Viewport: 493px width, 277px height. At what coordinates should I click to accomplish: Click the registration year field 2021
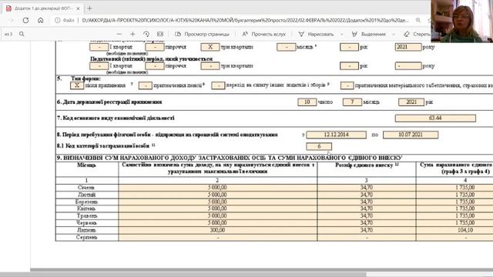coord(411,102)
